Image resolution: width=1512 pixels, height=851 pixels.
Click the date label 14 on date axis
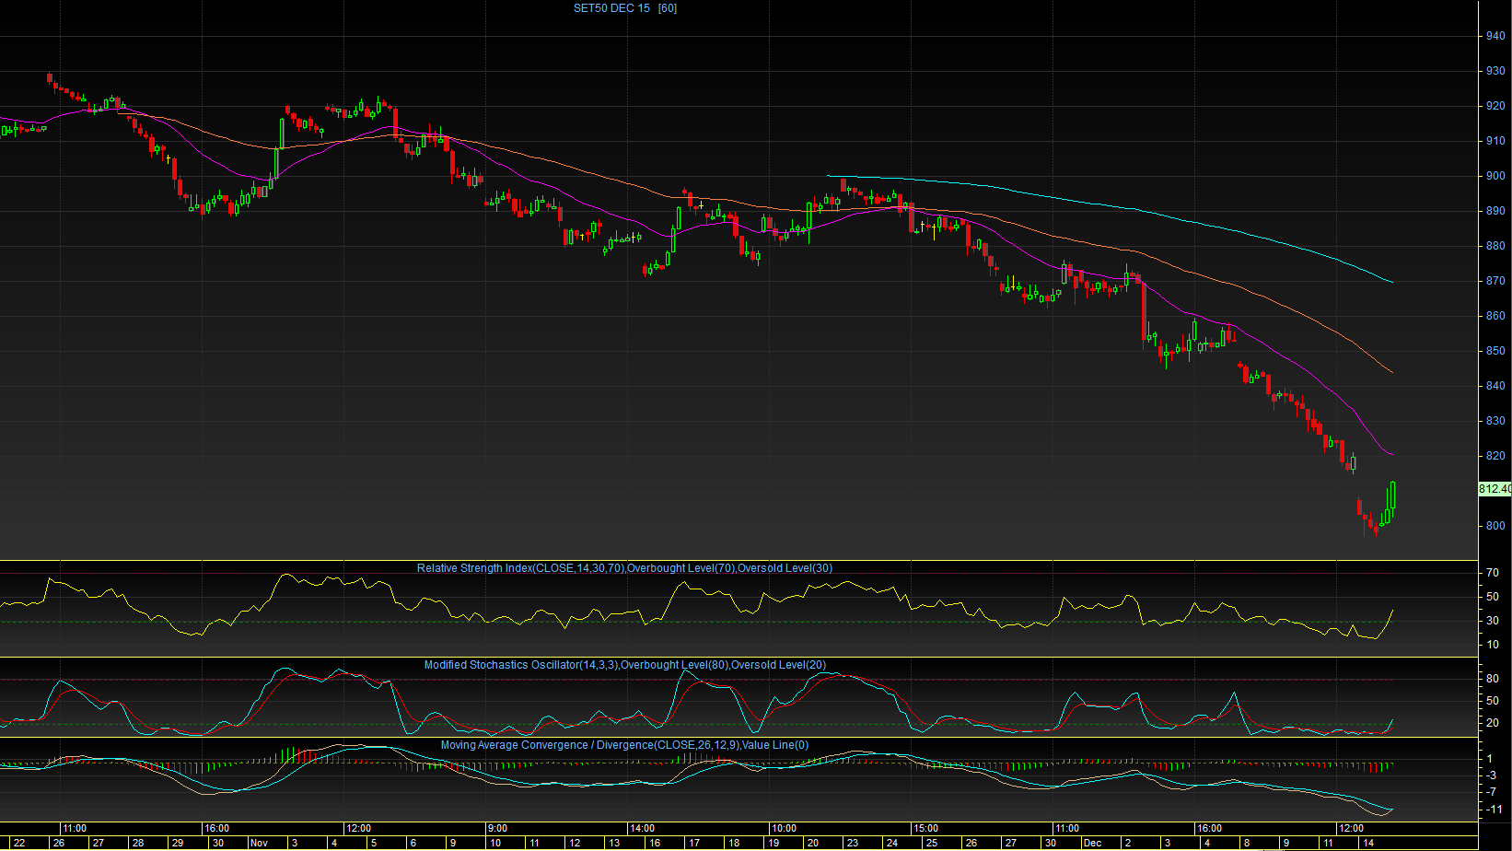pyautogui.click(x=1368, y=843)
